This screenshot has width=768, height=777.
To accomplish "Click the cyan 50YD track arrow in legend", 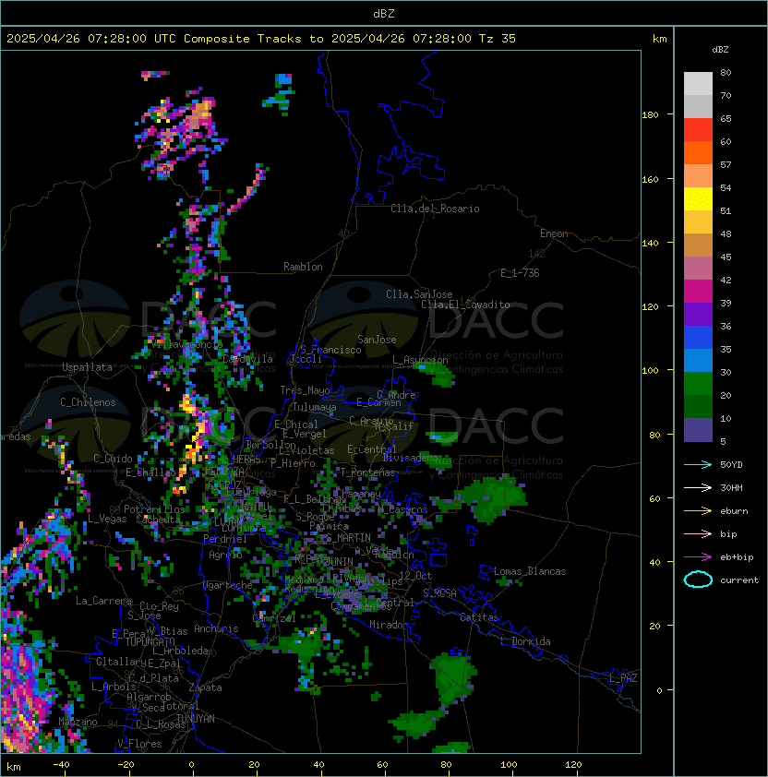I will (698, 464).
